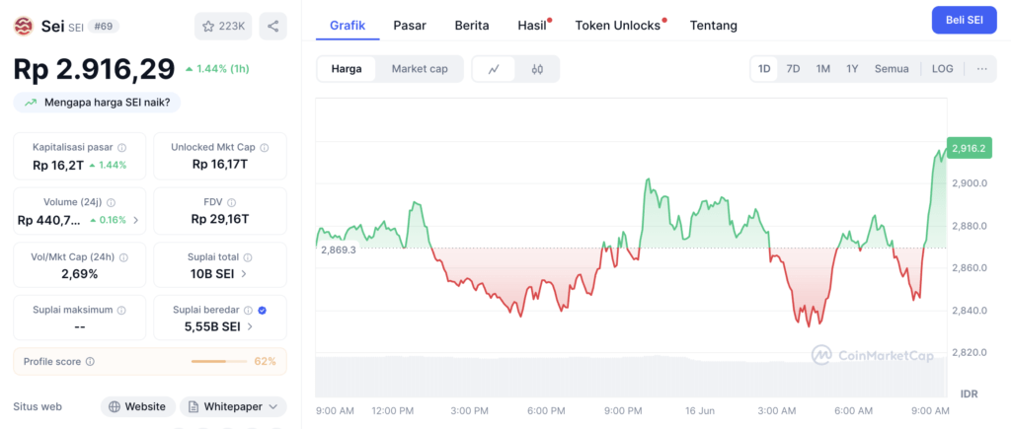The width and height of the screenshot is (1011, 429).
Task: Show info icon for Profile score
Action: (90, 361)
